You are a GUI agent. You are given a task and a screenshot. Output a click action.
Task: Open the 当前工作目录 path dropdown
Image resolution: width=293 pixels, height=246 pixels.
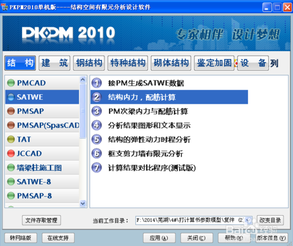click(x=249, y=220)
